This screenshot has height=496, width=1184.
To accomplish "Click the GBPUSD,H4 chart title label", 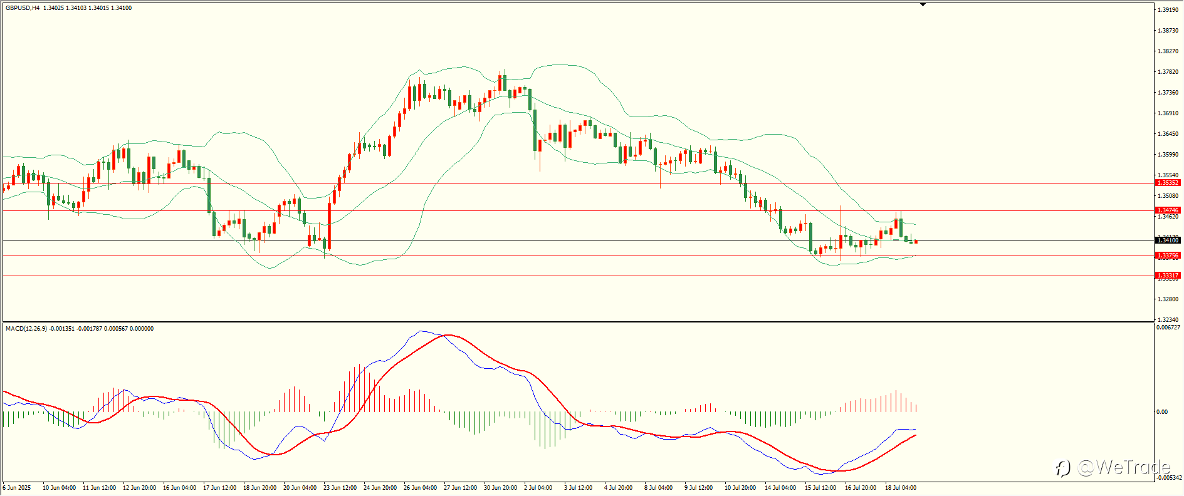I will pyautogui.click(x=23, y=8).
